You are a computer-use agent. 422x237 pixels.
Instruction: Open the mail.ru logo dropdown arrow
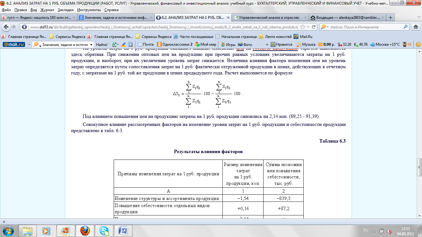click(x=29, y=44)
